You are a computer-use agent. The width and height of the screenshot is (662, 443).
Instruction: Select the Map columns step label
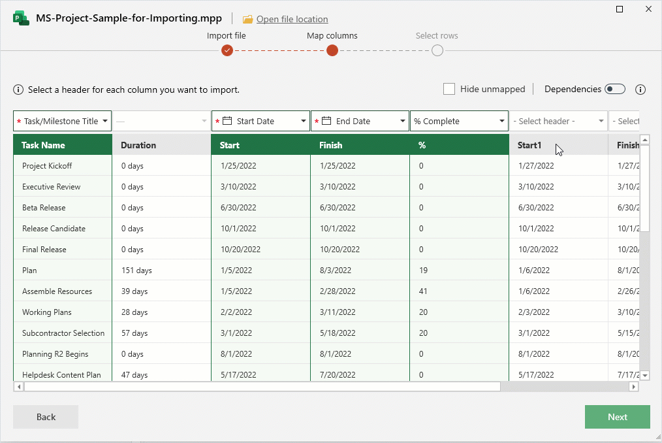coord(332,36)
